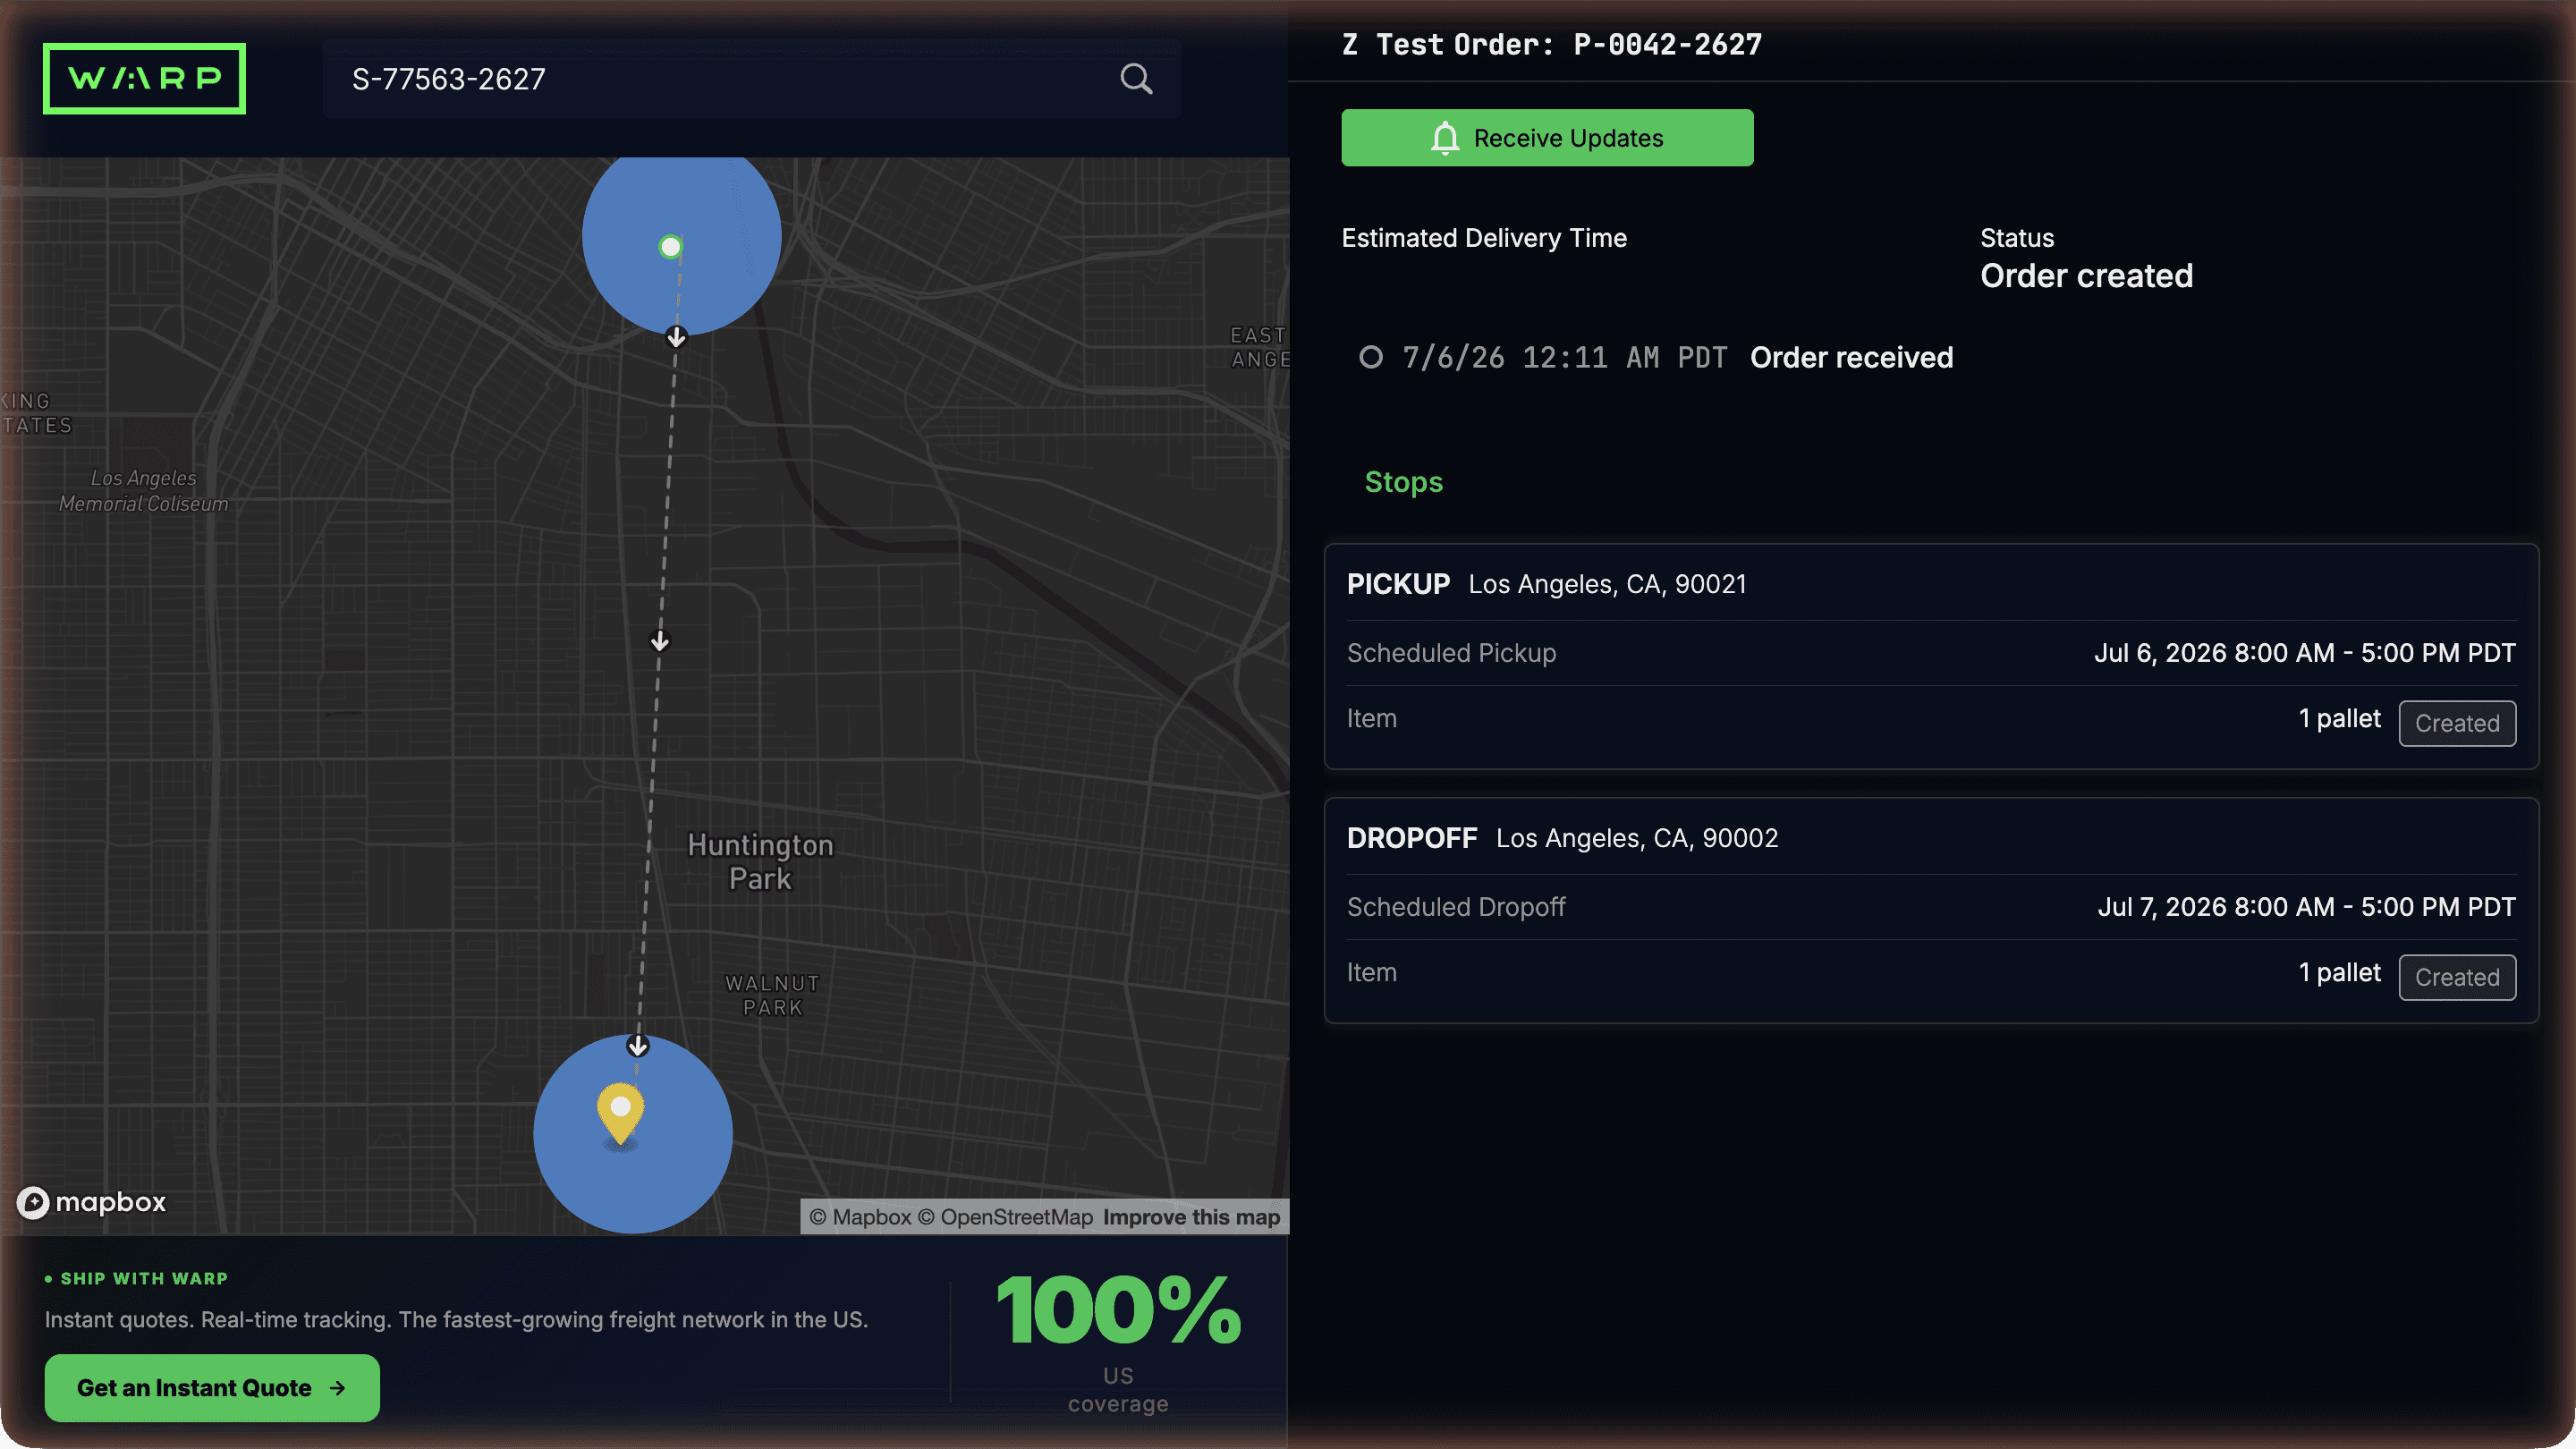Viewport: 2576px width, 1449px height.
Task: Click the Created badge in the DROPOFF card
Action: point(2456,977)
